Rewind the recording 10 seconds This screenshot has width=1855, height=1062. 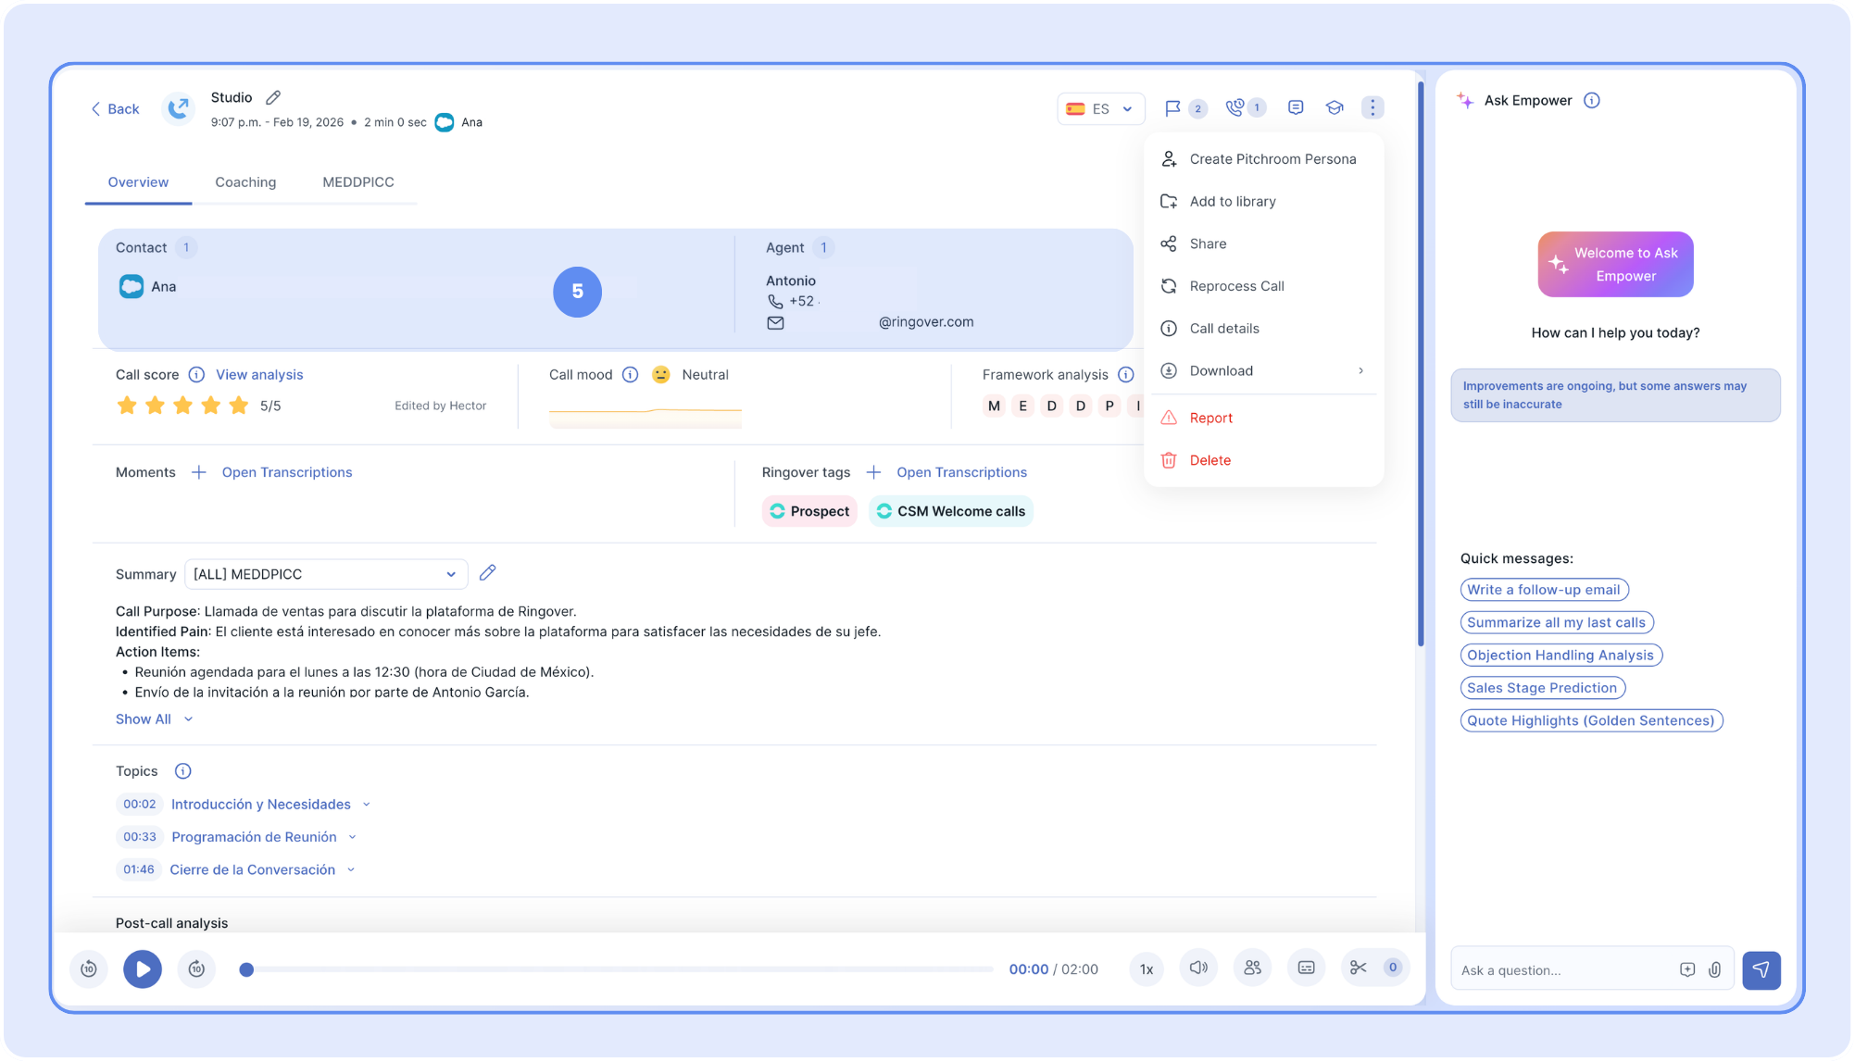click(x=89, y=969)
